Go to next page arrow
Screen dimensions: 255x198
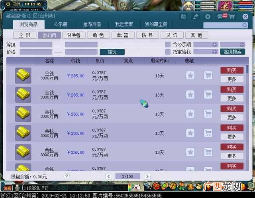tap(147, 176)
